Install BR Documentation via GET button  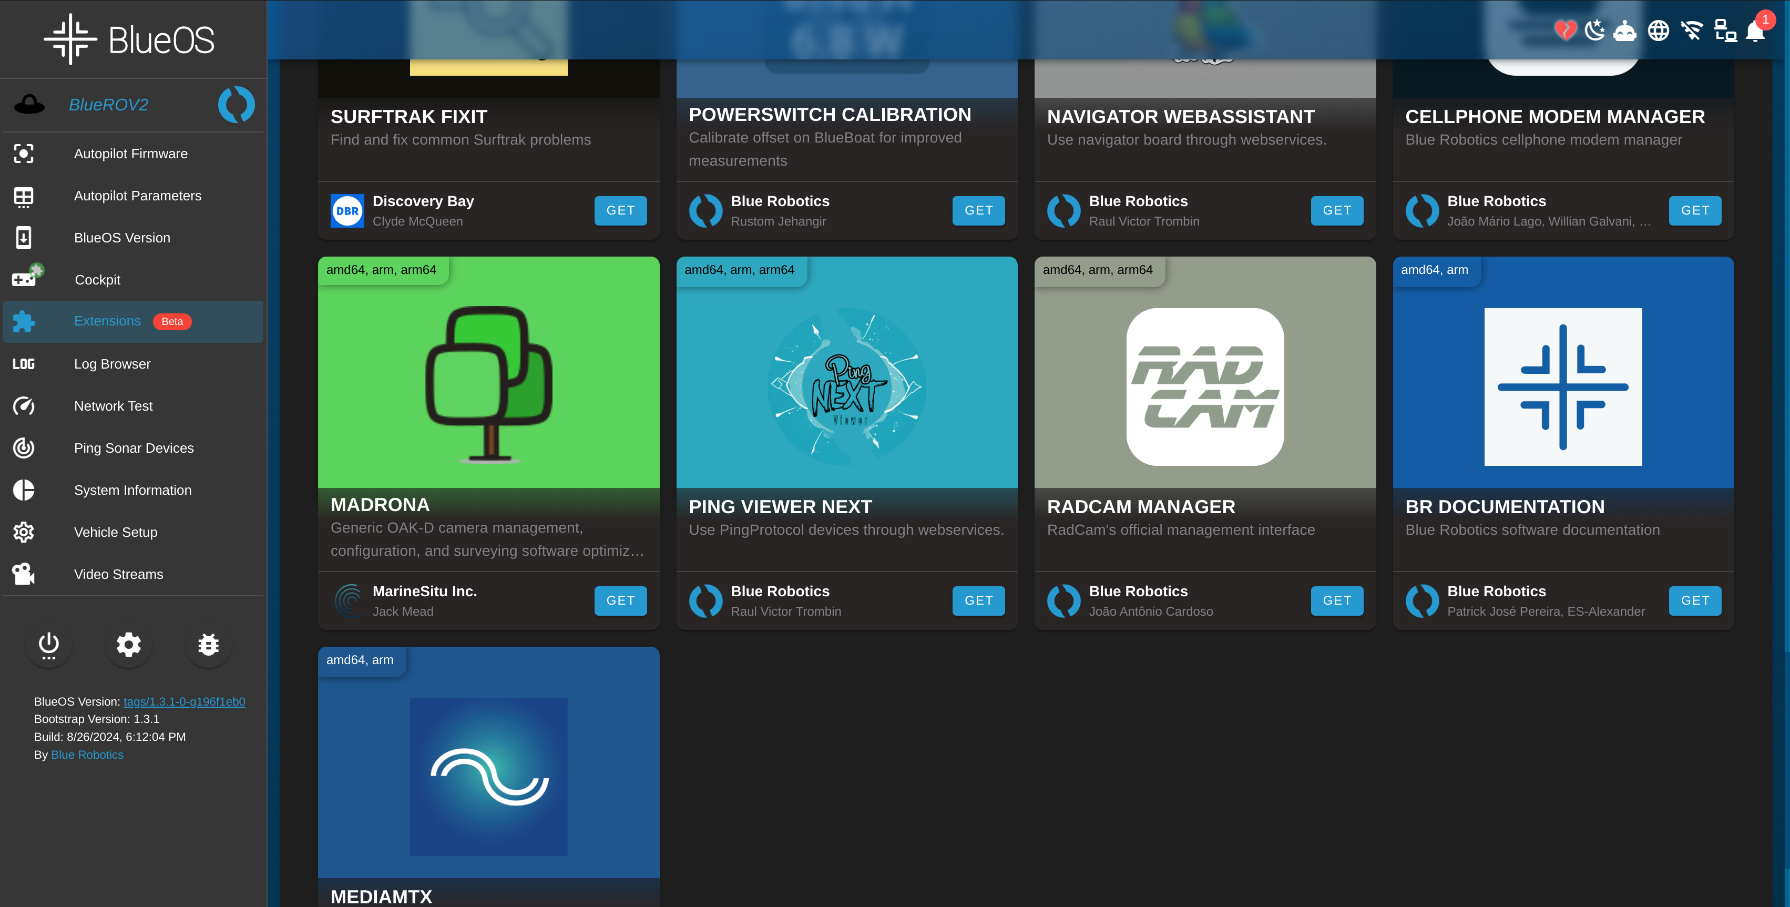pos(1694,600)
